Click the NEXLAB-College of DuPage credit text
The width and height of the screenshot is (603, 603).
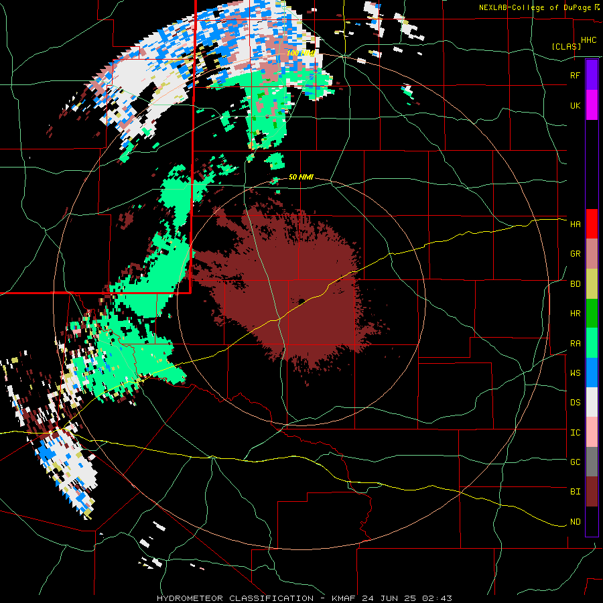[x=535, y=7]
